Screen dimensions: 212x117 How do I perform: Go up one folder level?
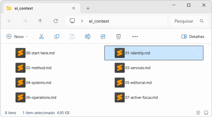[x=40, y=21]
